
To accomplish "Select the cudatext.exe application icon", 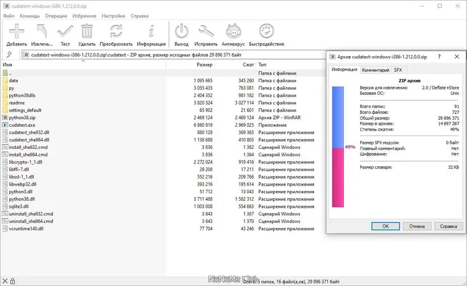I will [5, 125].
